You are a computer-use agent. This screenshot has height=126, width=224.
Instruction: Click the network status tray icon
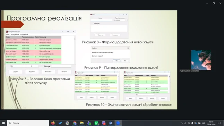pos(185,123)
